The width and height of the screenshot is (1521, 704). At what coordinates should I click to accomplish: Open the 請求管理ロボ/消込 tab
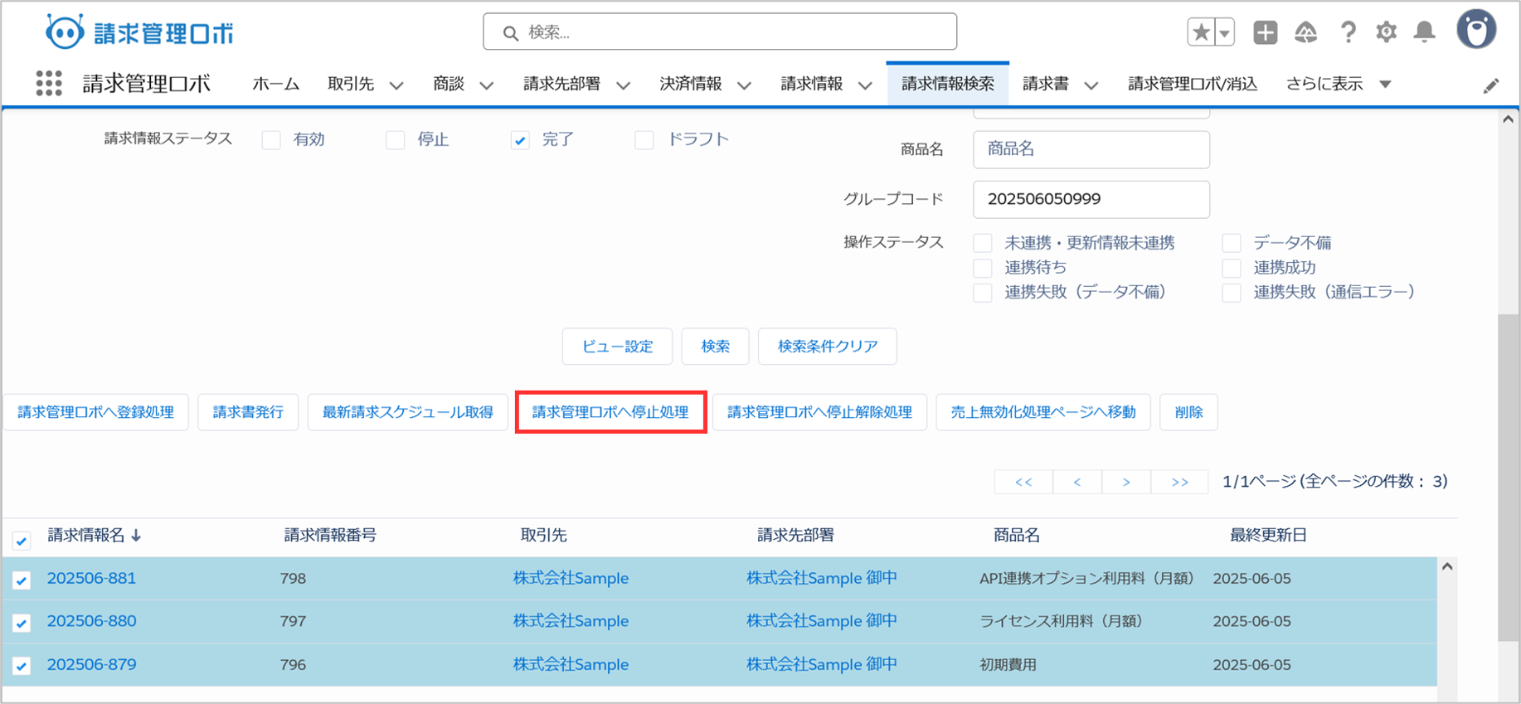[1192, 85]
